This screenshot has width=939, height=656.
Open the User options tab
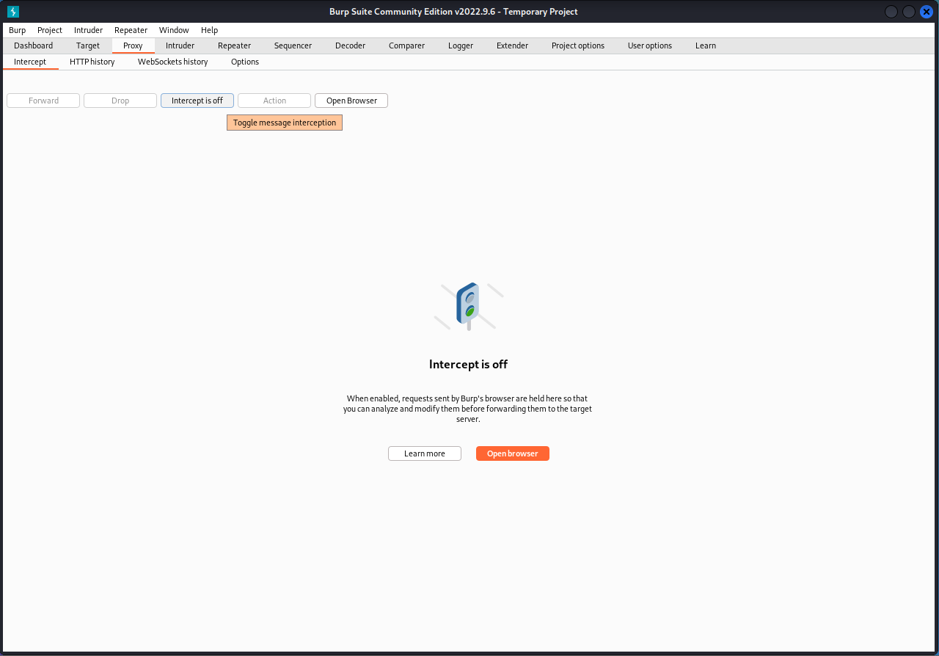coord(650,45)
